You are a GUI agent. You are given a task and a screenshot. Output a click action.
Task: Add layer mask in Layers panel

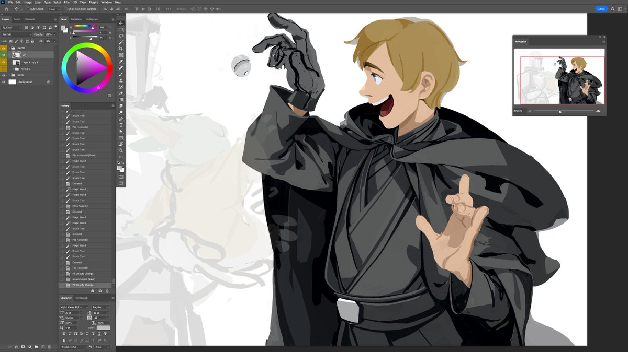pos(23,347)
